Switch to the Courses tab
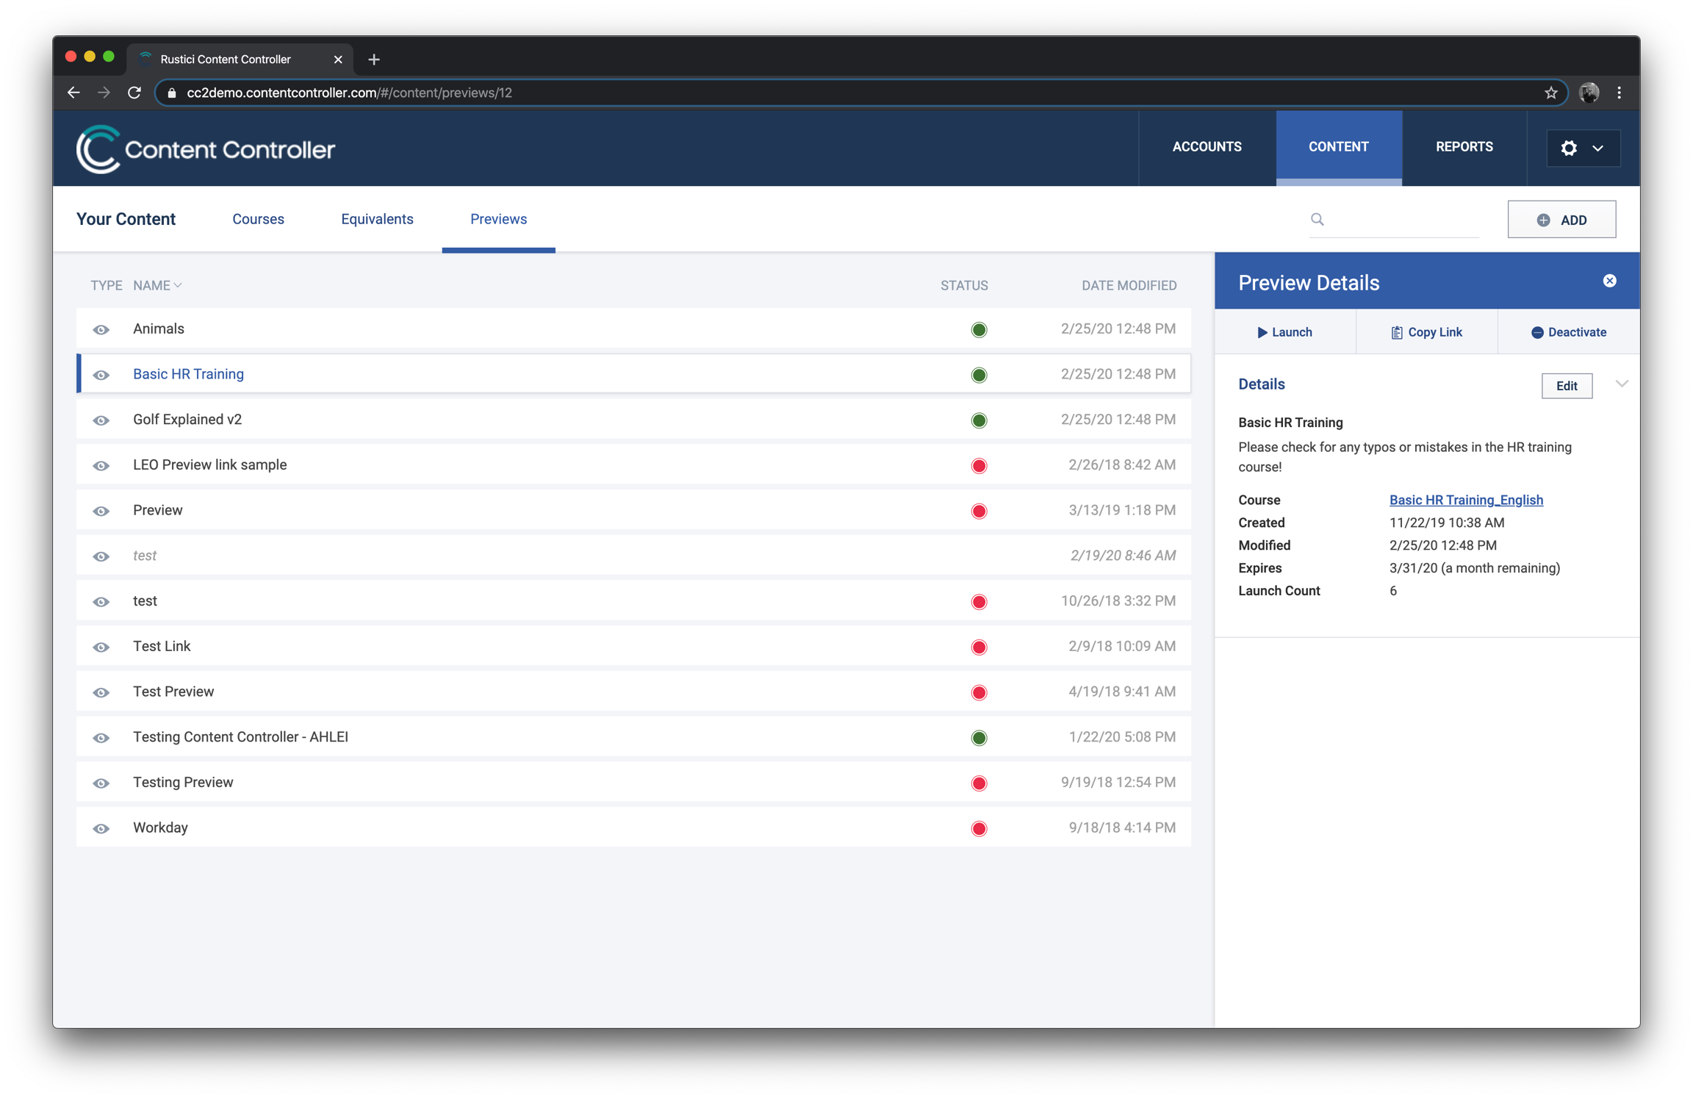 click(258, 219)
